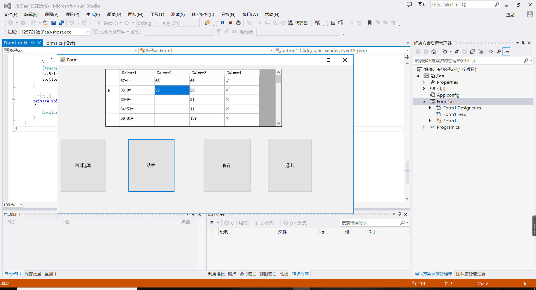
Task: Pin the Solution Explorer panel
Action: [x=523, y=43]
